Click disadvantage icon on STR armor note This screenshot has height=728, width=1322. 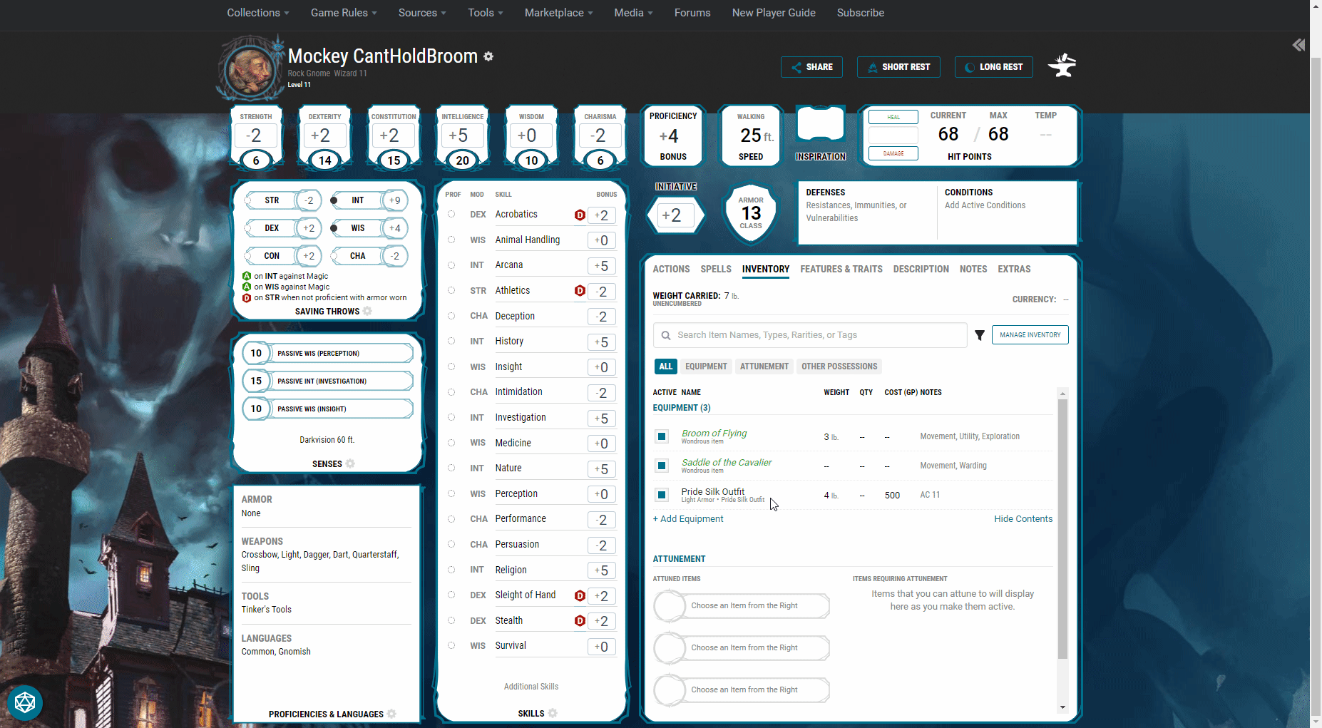247,298
